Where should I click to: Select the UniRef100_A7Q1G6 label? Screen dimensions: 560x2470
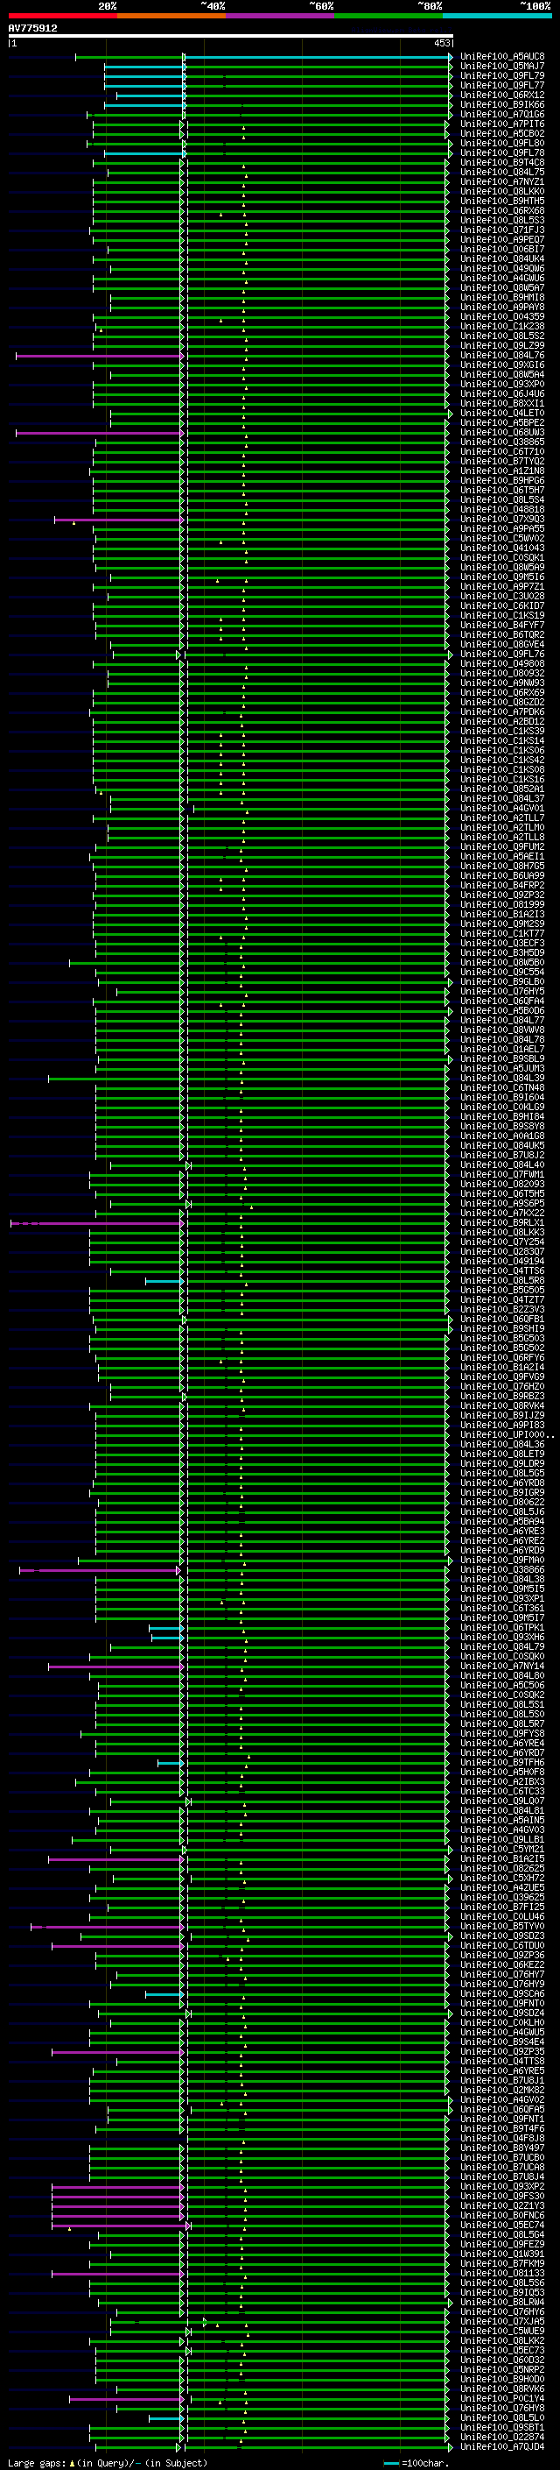coord(501,114)
